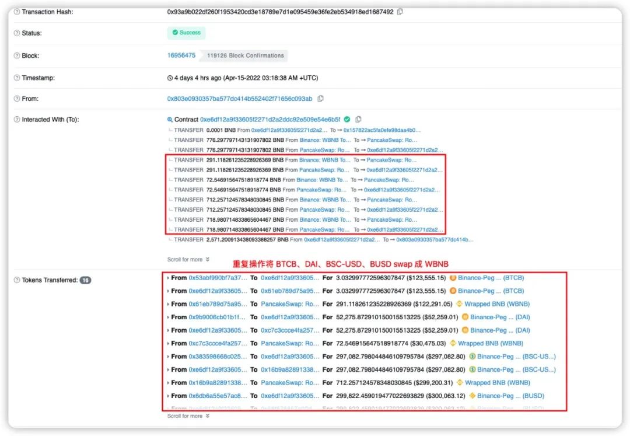Click the help icon beside Timestamp
The height and width of the screenshot is (436, 630).
pyautogui.click(x=17, y=78)
